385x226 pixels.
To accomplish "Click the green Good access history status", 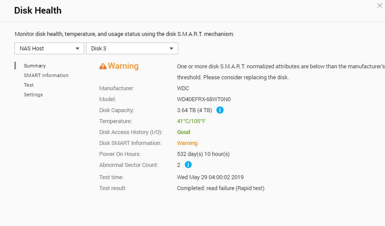I will 184,132.
